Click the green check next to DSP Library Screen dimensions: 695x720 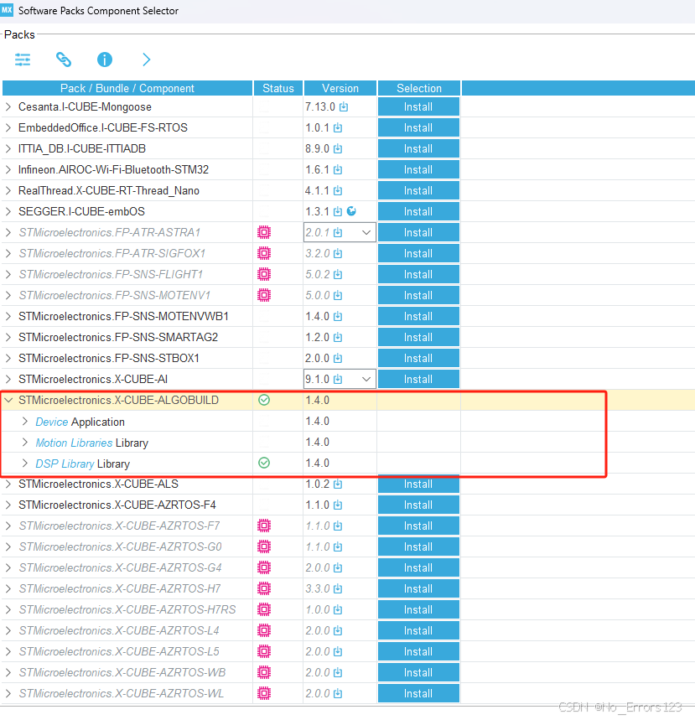tap(263, 463)
